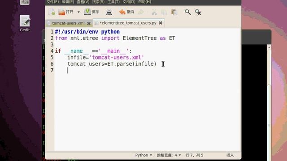Print the document using printer icon
Viewport: 287px width, 161px height.
[109, 12]
